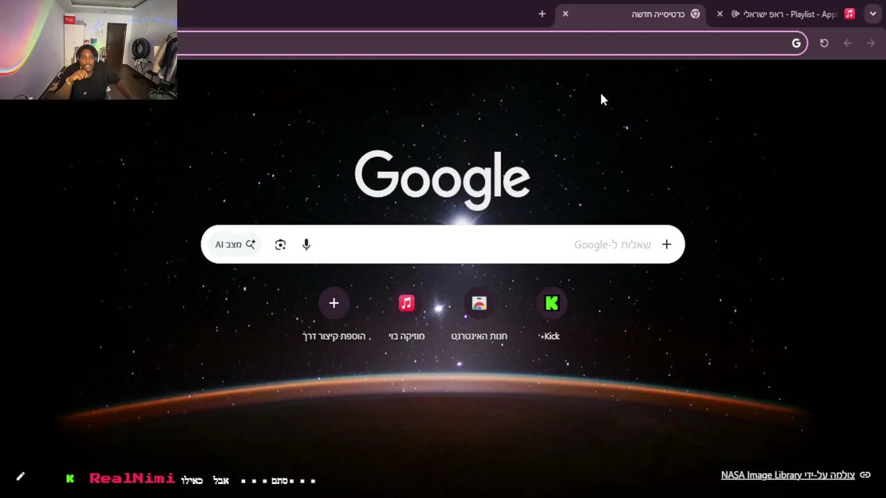The height and width of the screenshot is (498, 886).
Task: Close the current new tab page tab
Action: pos(566,14)
